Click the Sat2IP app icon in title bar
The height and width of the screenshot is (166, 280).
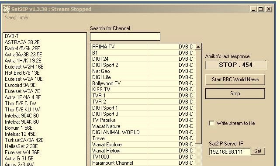pyautogui.click(x=7, y=9)
